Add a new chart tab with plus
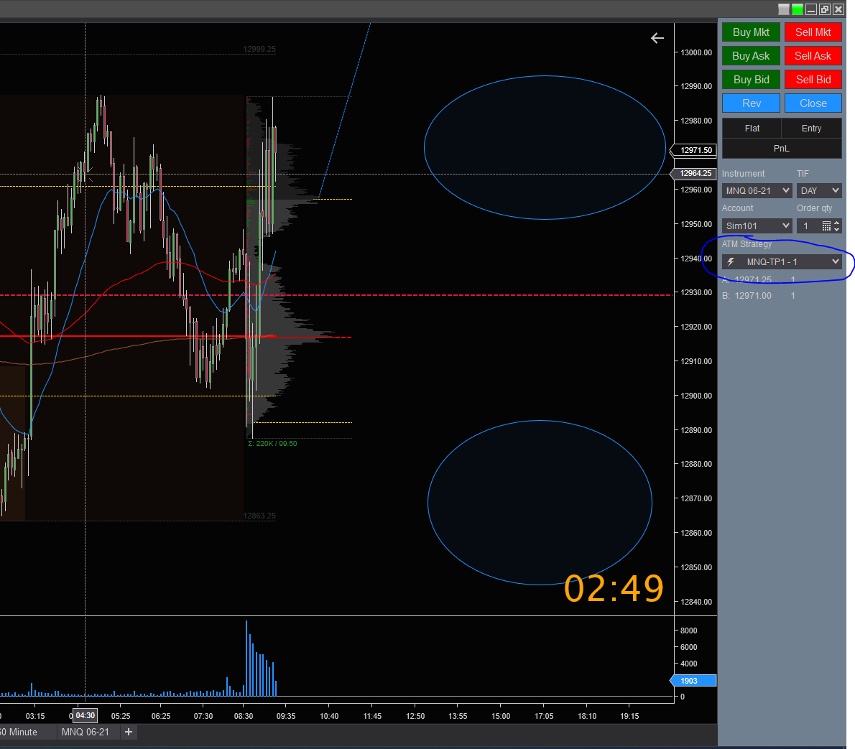Screen dimensions: 855x749 pos(129,732)
